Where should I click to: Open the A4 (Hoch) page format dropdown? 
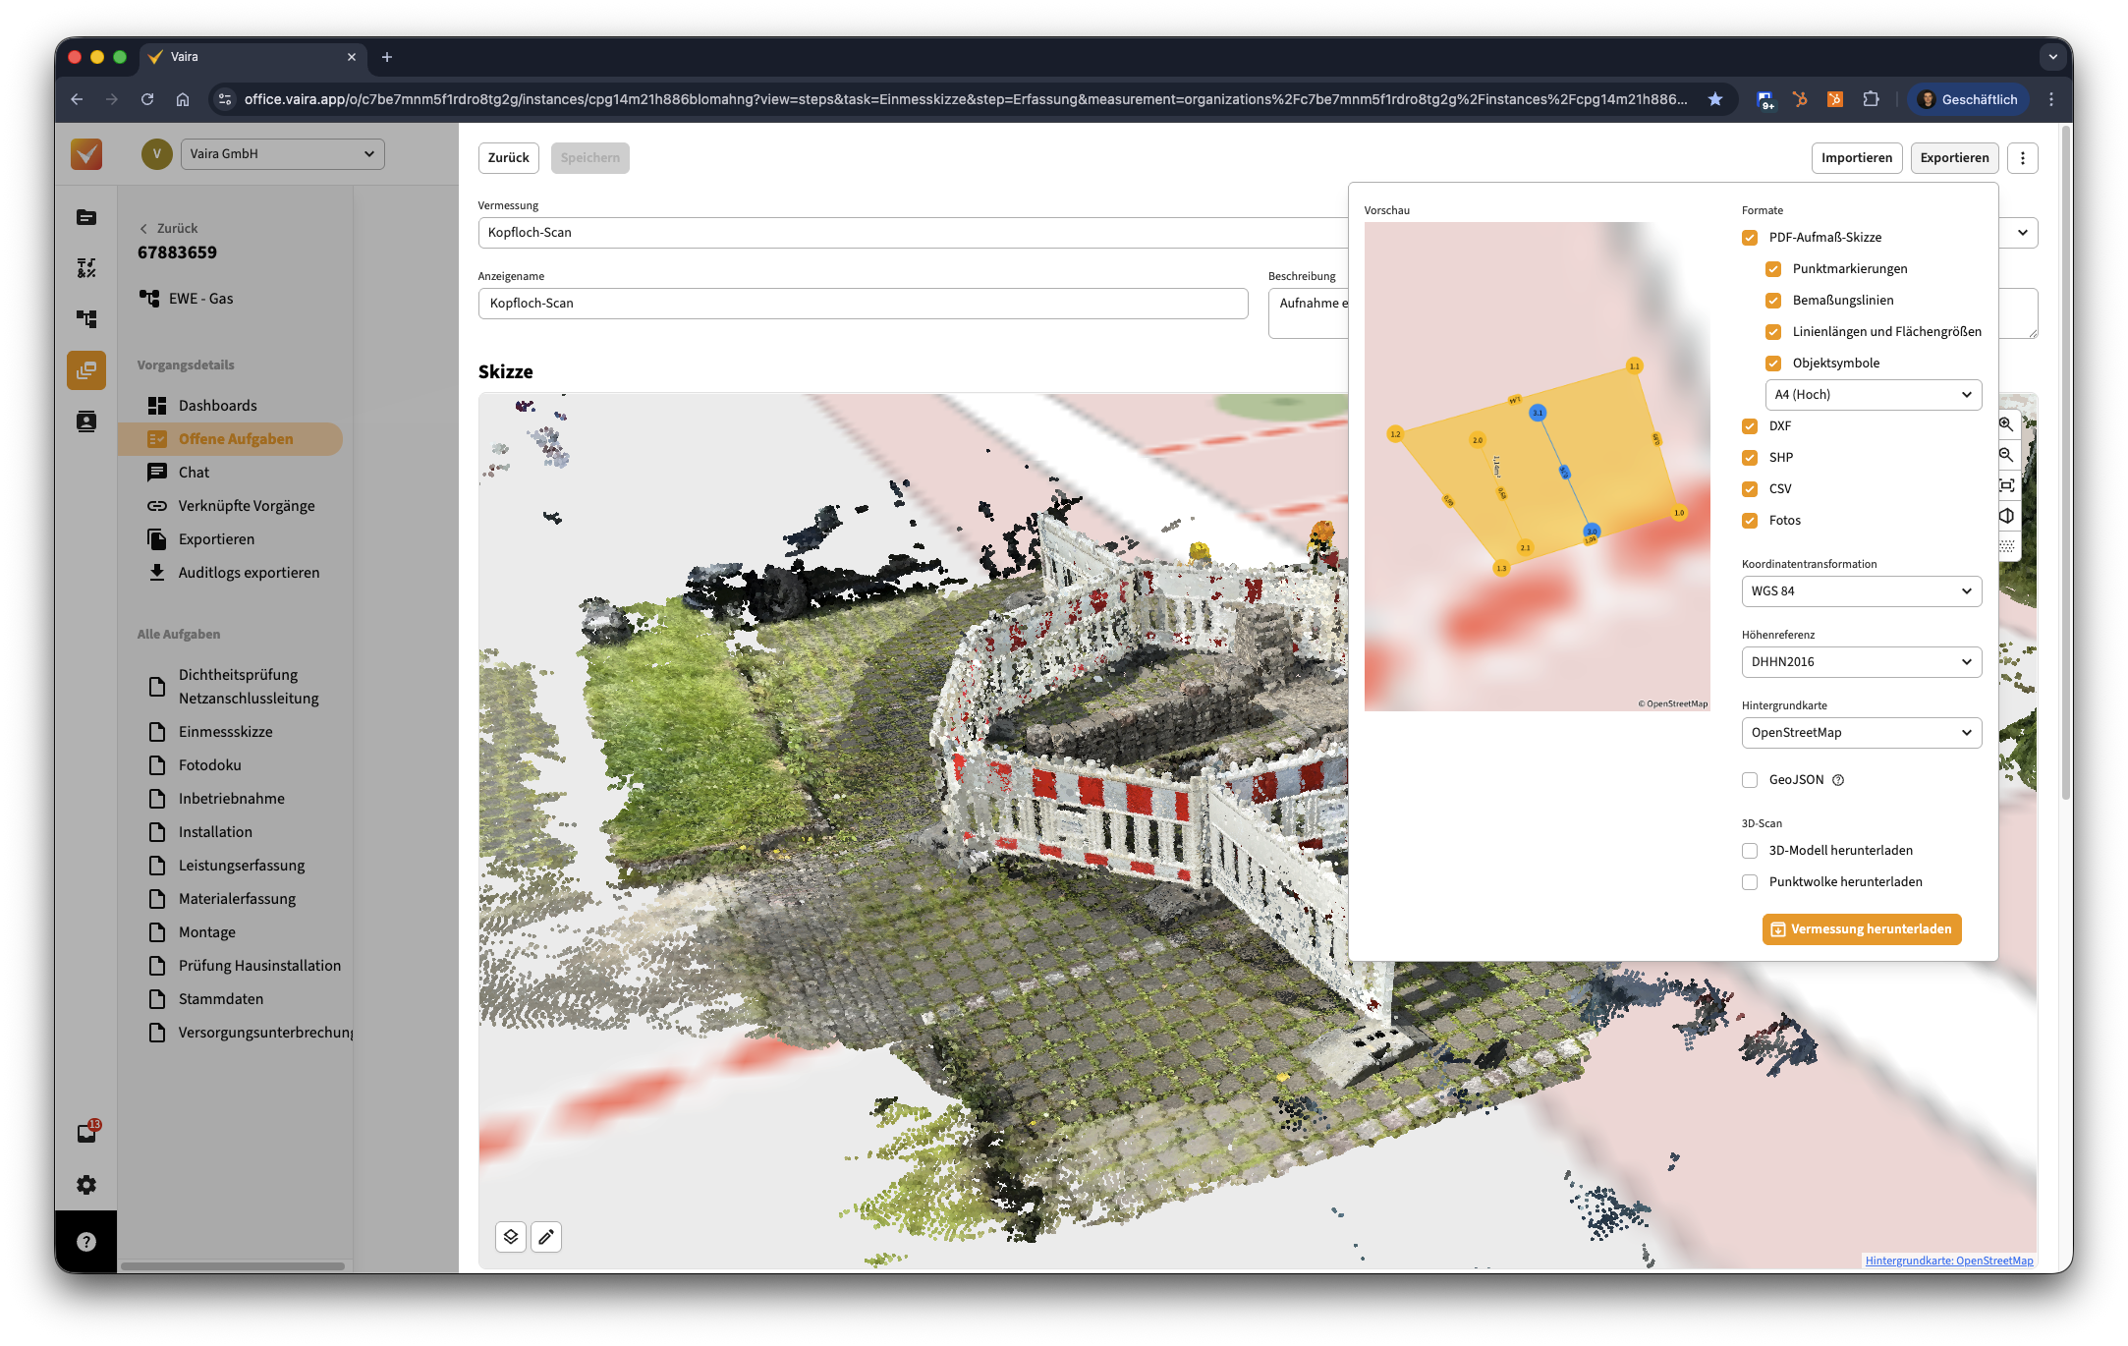1873,395
